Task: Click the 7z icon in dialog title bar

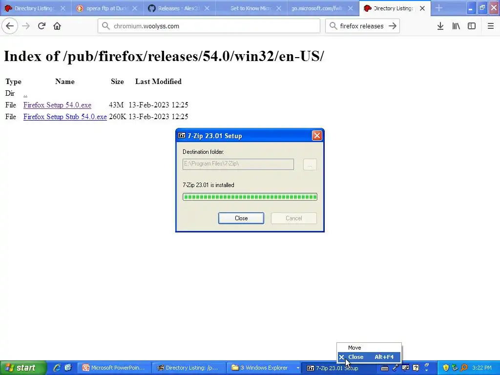Action: point(182,136)
